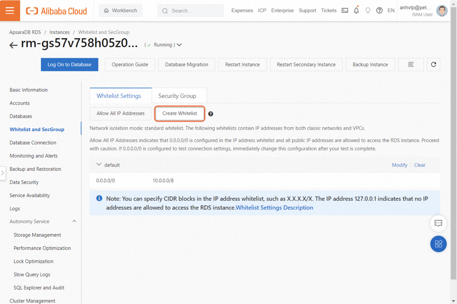The height and width of the screenshot is (304, 457).
Task: Open the task list icon button
Action: pos(411,65)
